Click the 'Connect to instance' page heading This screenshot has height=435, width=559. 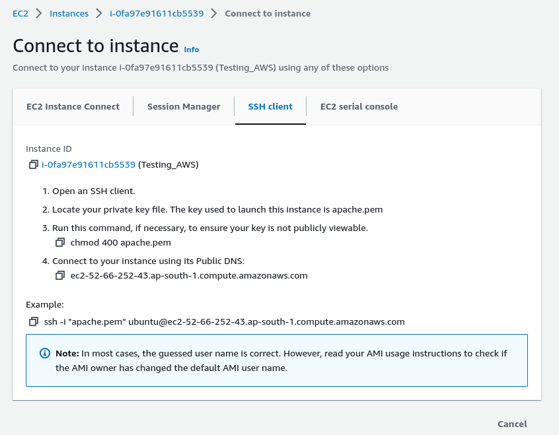96,46
